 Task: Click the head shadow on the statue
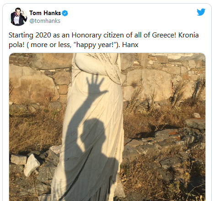[x=91, y=134]
